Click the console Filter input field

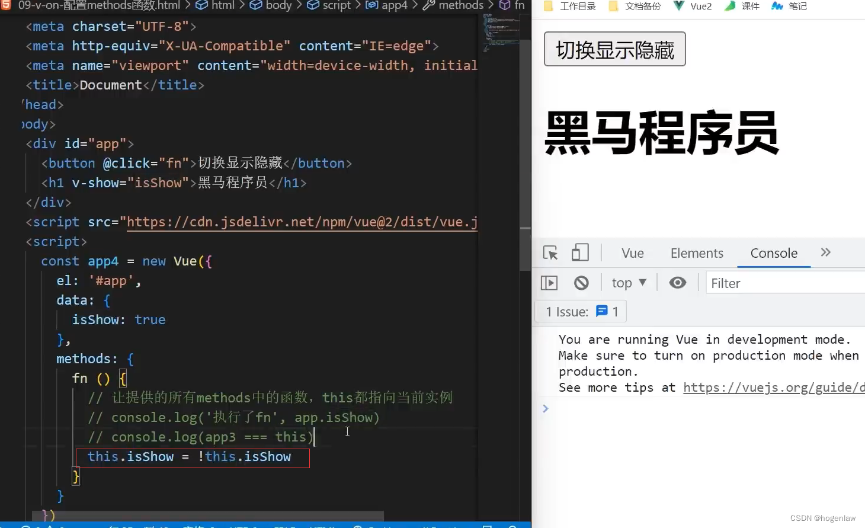[786, 283]
